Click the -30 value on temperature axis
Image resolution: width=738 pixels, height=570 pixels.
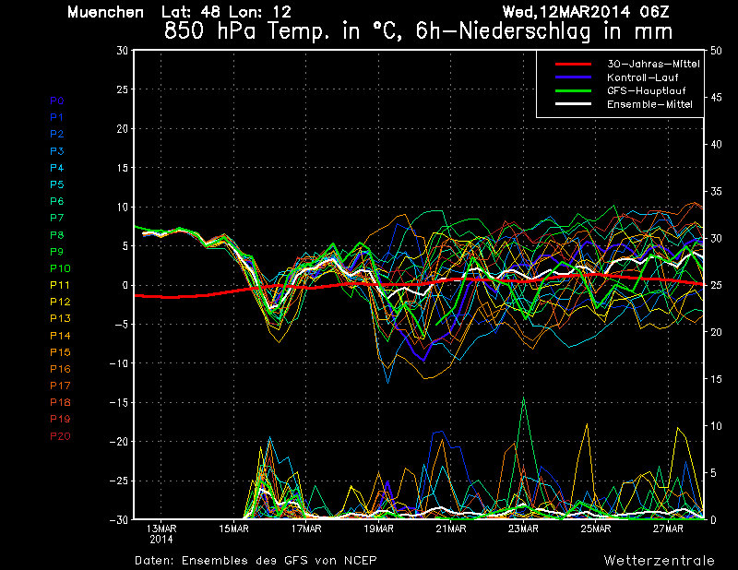119,519
